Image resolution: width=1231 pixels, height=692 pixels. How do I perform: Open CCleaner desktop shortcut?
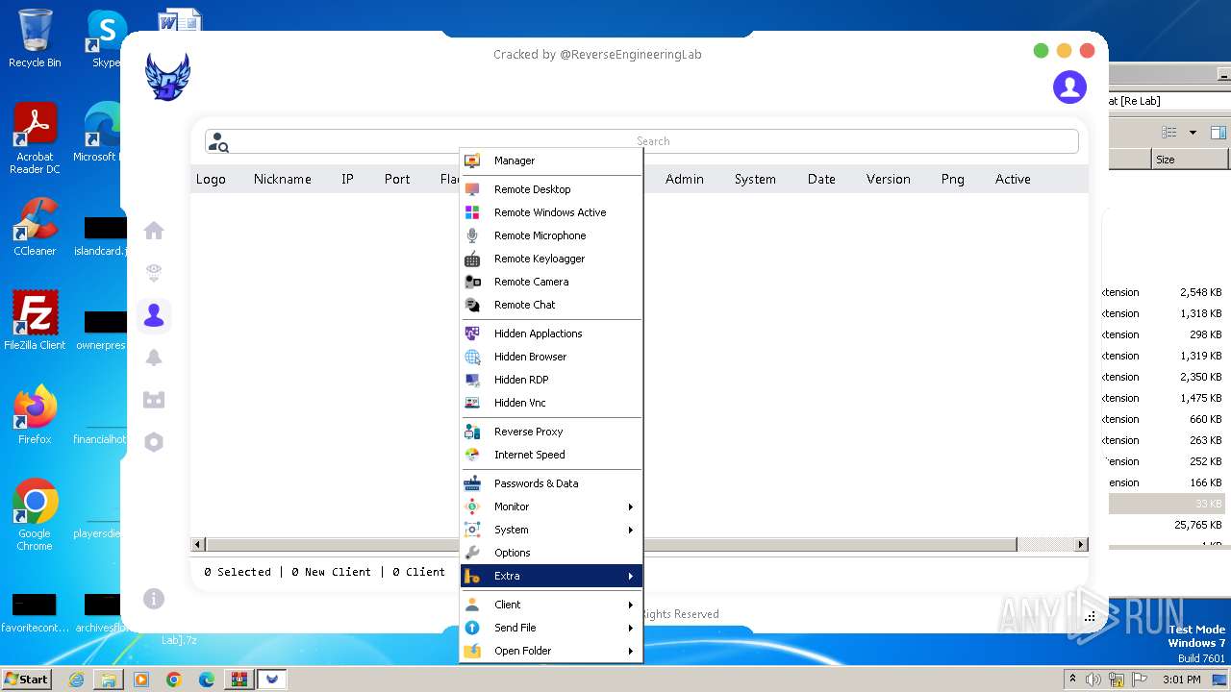pos(35,228)
